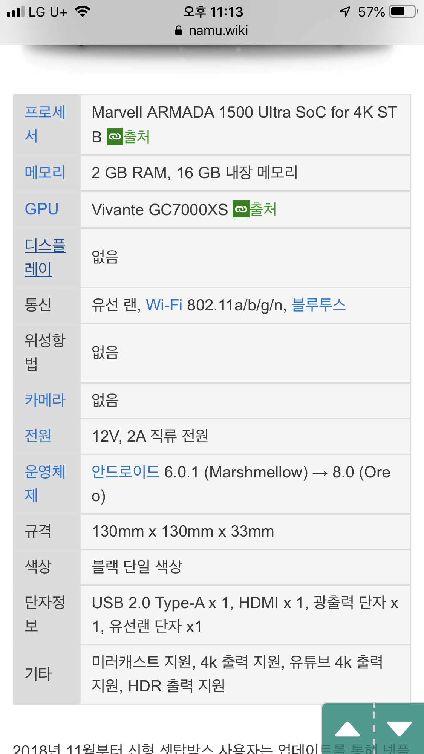Tap the scroll-to-bottom arrow button

[399, 729]
